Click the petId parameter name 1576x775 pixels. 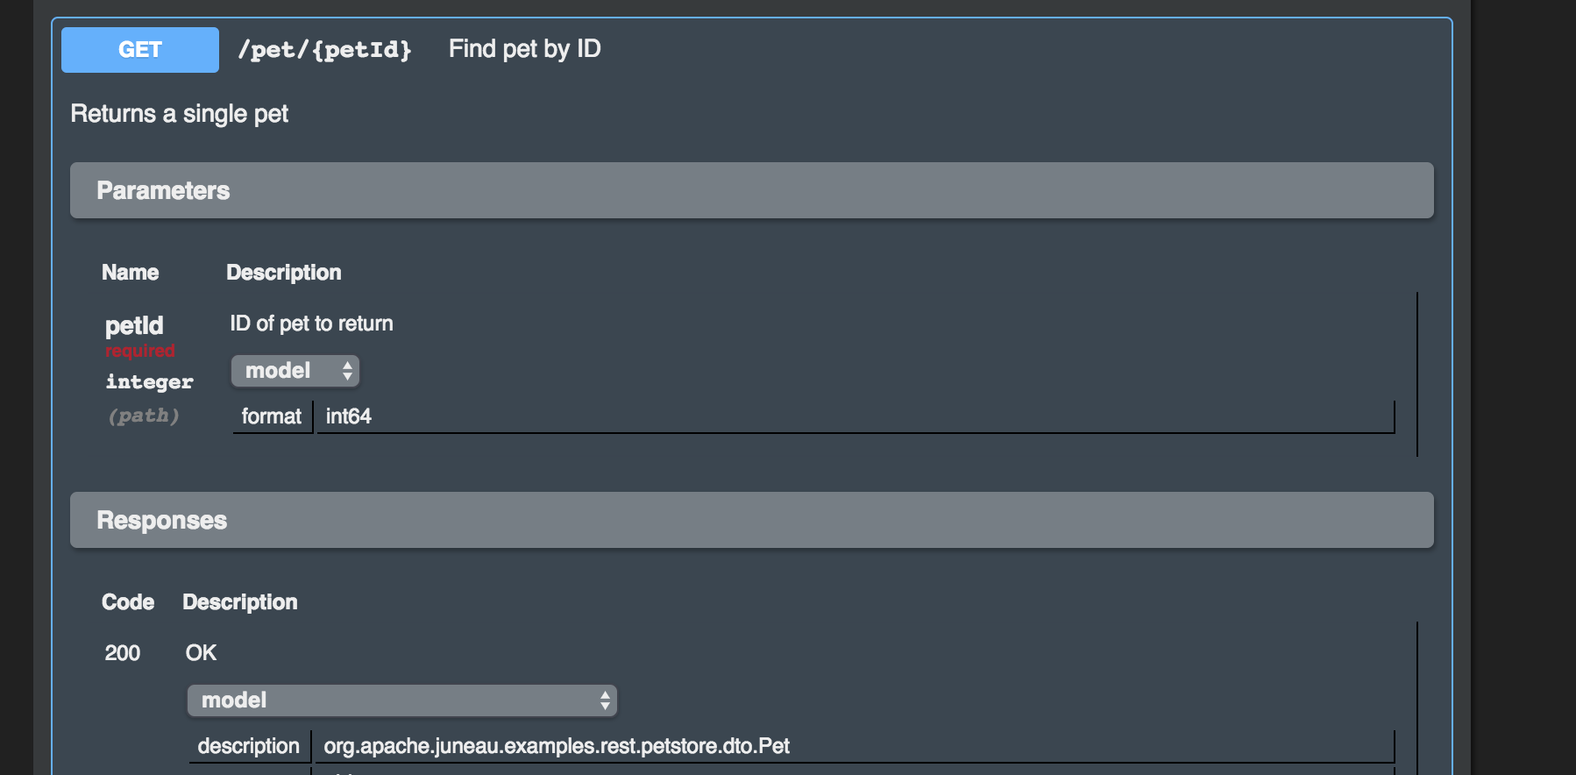click(x=134, y=326)
